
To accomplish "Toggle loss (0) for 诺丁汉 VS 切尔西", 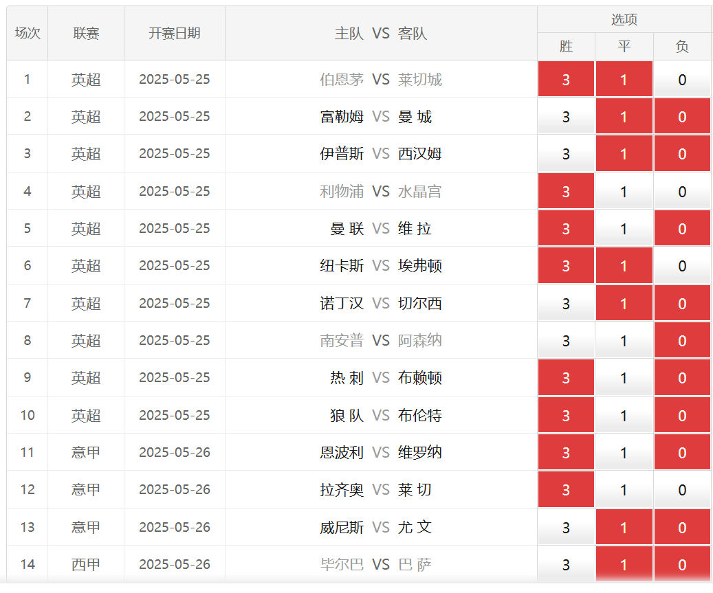I will (x=682, y=303).
